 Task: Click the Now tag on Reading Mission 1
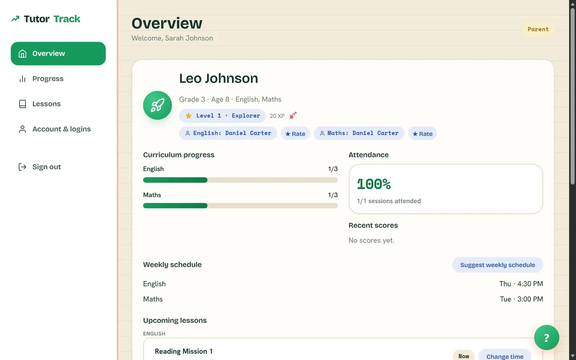tap(464, 356)
